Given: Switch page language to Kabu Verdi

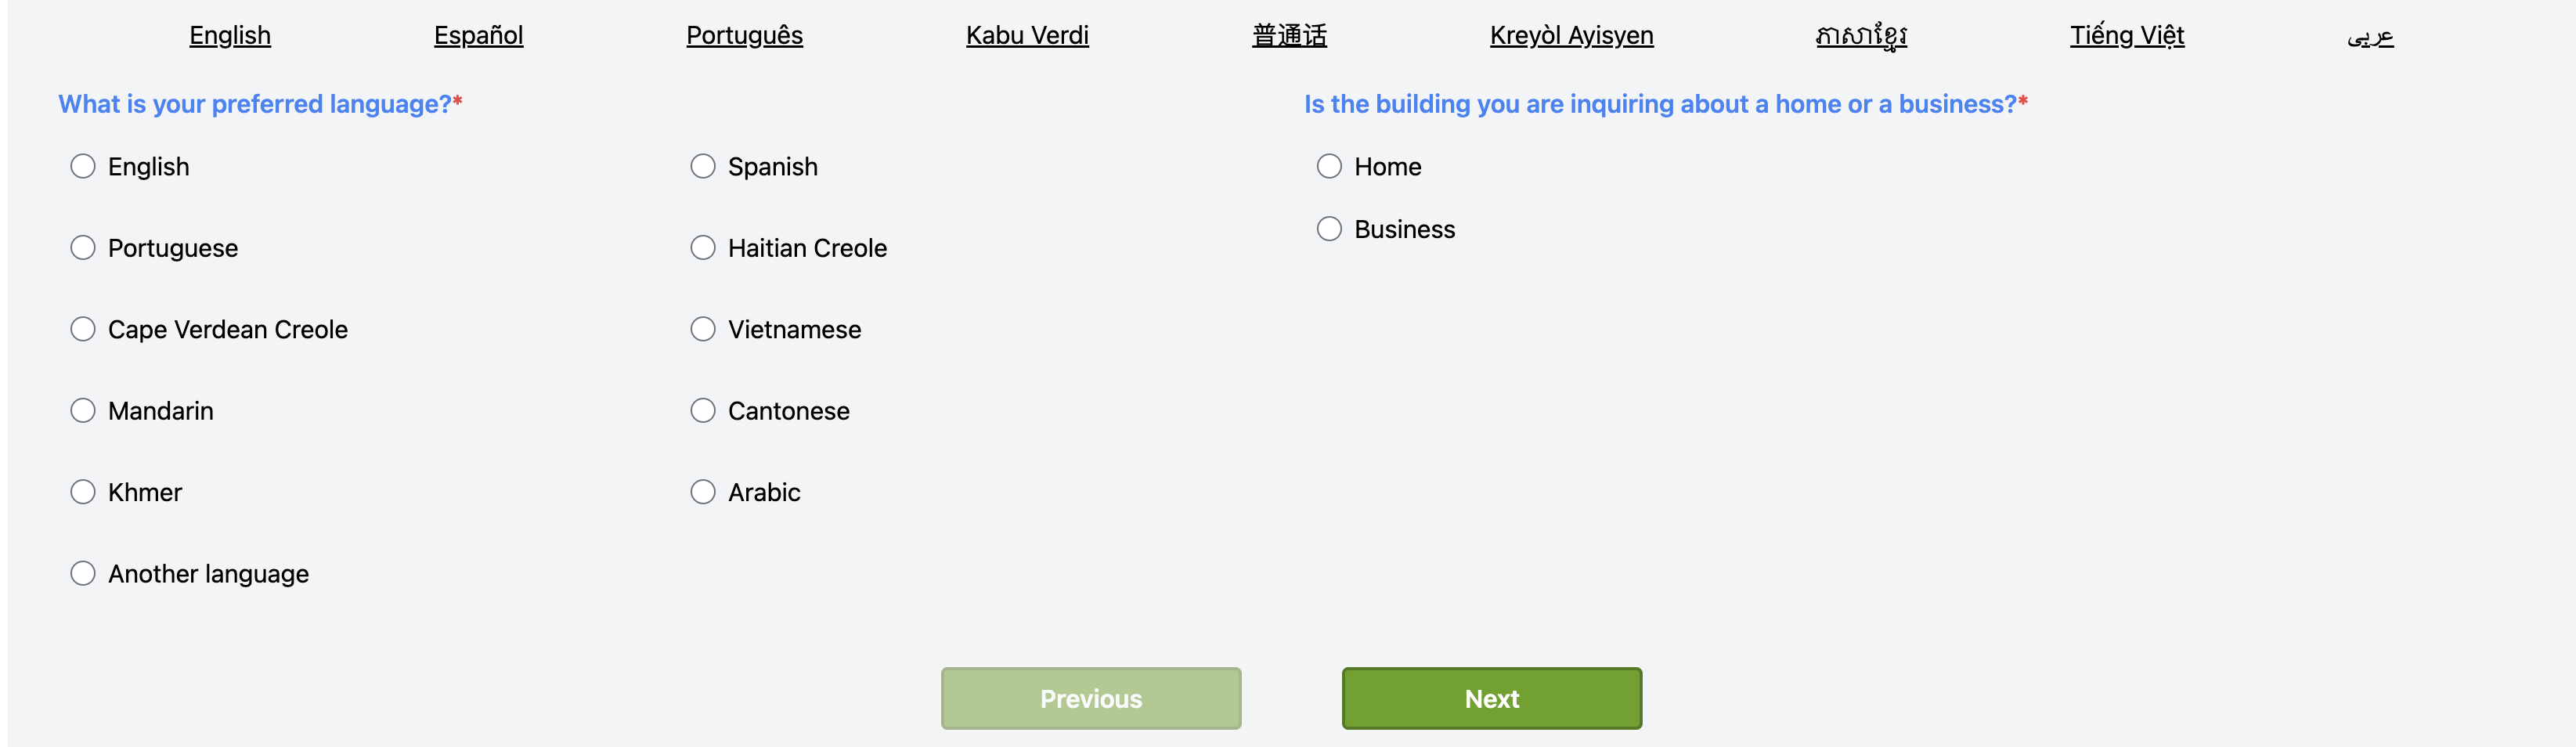Looking at the screenshot, I should 1027,36.
